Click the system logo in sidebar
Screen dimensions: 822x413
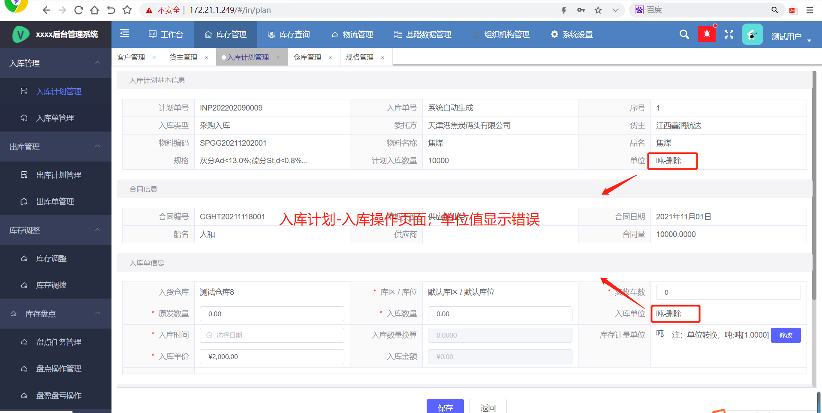(x=21, y=34)
